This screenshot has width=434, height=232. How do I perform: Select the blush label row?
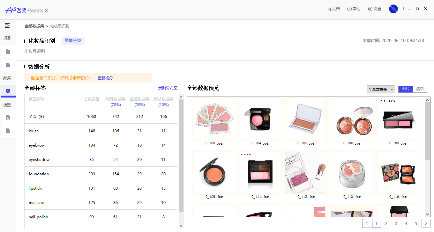click(101, 131)
